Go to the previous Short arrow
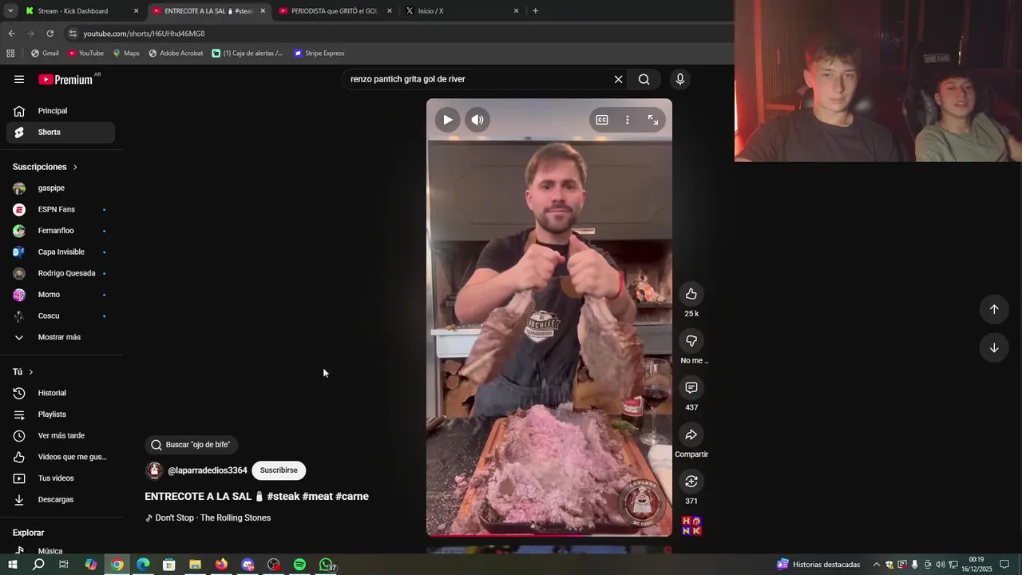Image resolution: width=1022 pixels, height=575 pixels. [x=994, y=309]
